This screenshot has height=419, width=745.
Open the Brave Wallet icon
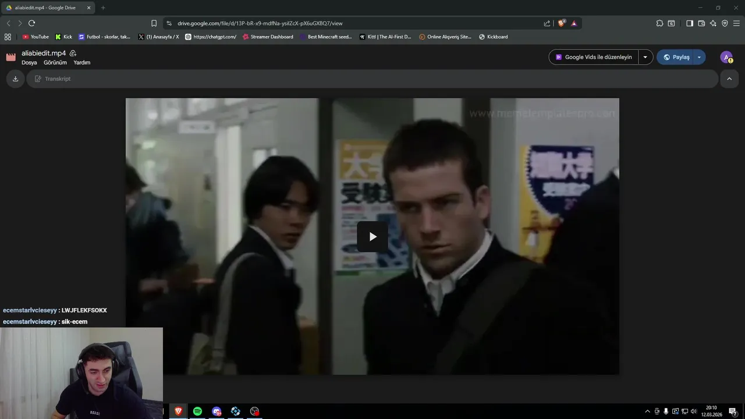coord(701,23)
